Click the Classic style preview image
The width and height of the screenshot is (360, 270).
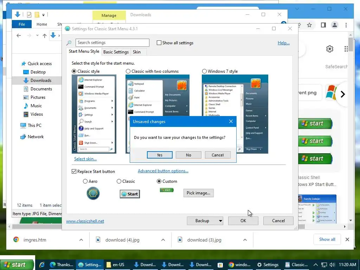click(94, 114)
